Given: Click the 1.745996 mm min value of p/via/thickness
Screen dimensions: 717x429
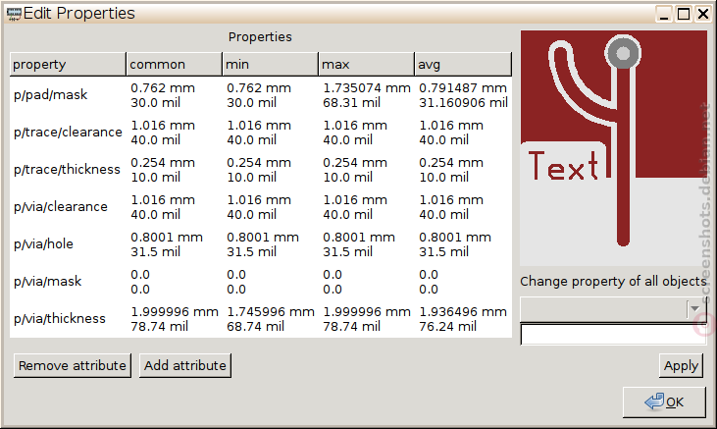Looking at the screenshot, I should coord(271,312).
